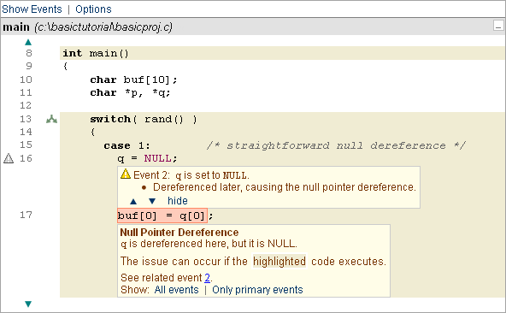Click the branch icon at line 13
The height and width of the screenshot is (313, 506).
pos(51,119)
